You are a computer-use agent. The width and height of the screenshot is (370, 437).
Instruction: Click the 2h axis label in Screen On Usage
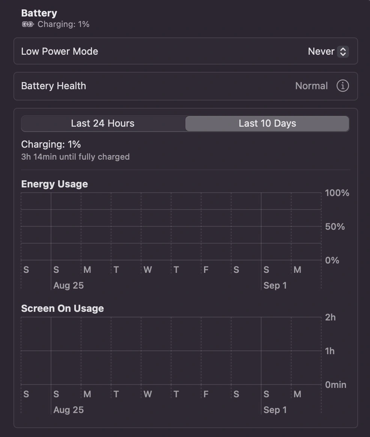[331, 317]
